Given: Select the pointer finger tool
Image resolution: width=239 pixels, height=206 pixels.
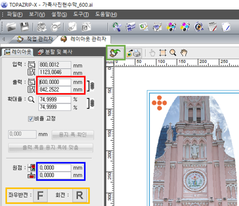Looking at the screenshot, I should [152, 53].
